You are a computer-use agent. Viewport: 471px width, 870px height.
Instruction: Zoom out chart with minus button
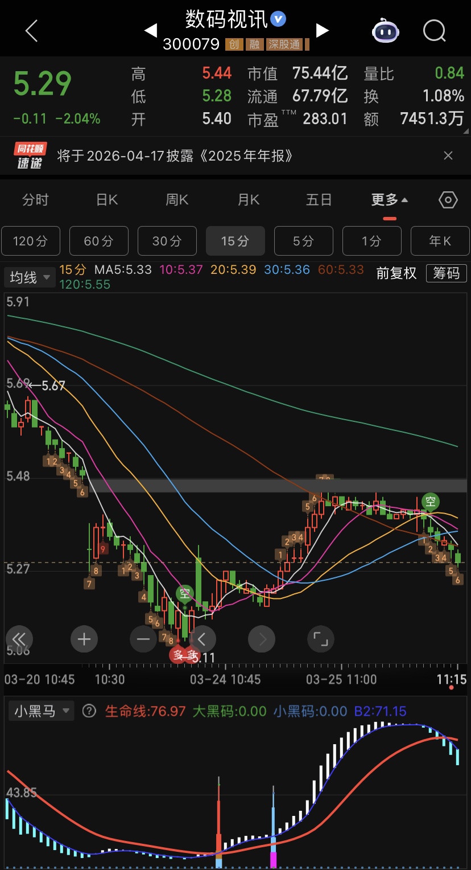point(143,639)
